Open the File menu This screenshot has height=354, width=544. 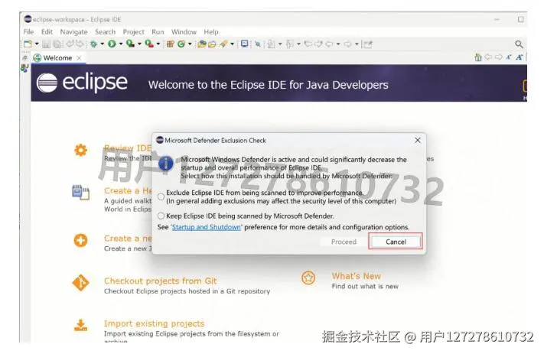pyautogui.click(x=28, y=32)
